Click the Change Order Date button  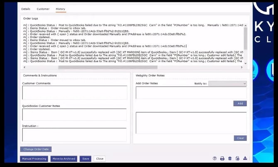36,149
